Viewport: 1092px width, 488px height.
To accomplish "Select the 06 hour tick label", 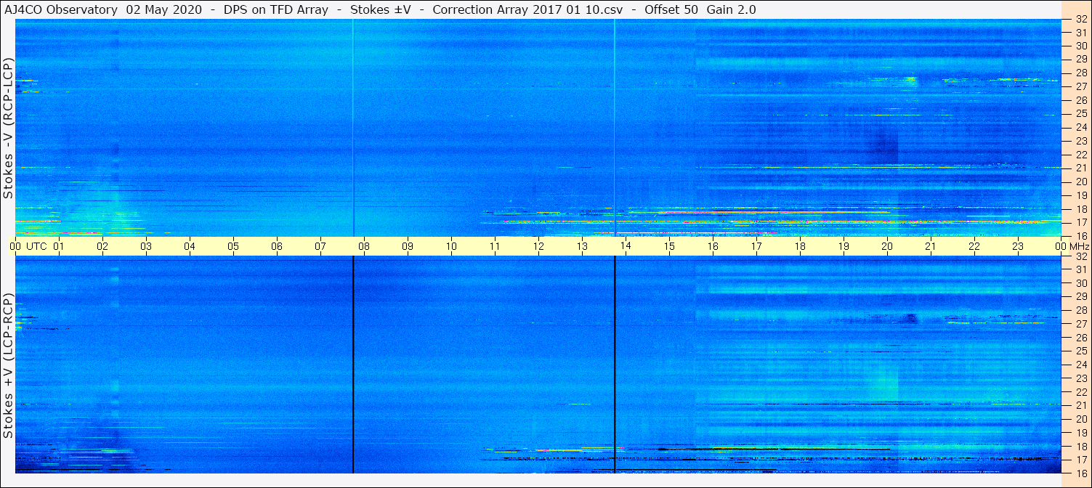I will [277, 247].
